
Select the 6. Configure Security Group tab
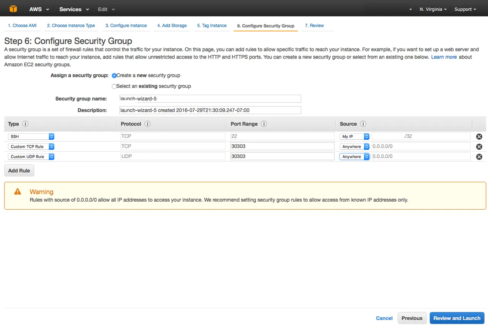click(x=266, y=26)
